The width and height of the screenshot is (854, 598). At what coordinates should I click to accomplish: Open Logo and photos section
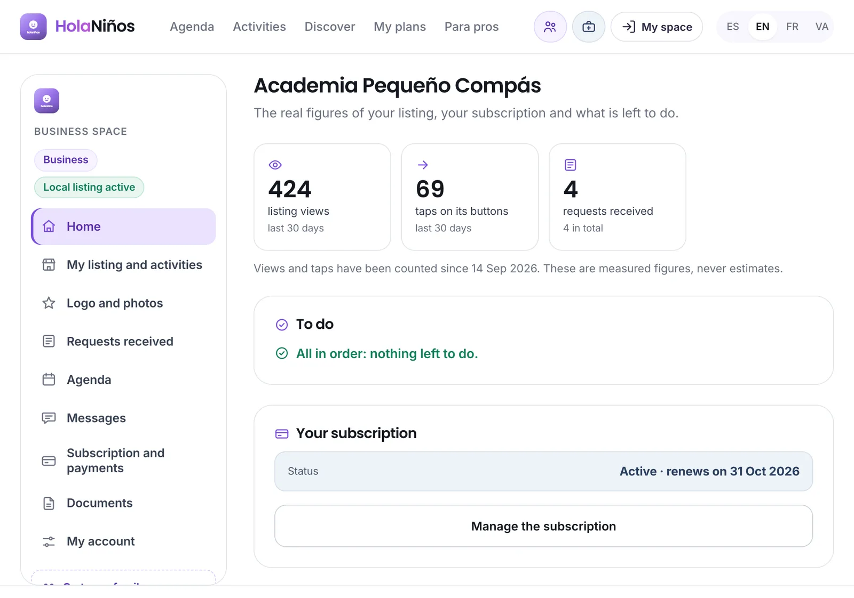[124, 303]
